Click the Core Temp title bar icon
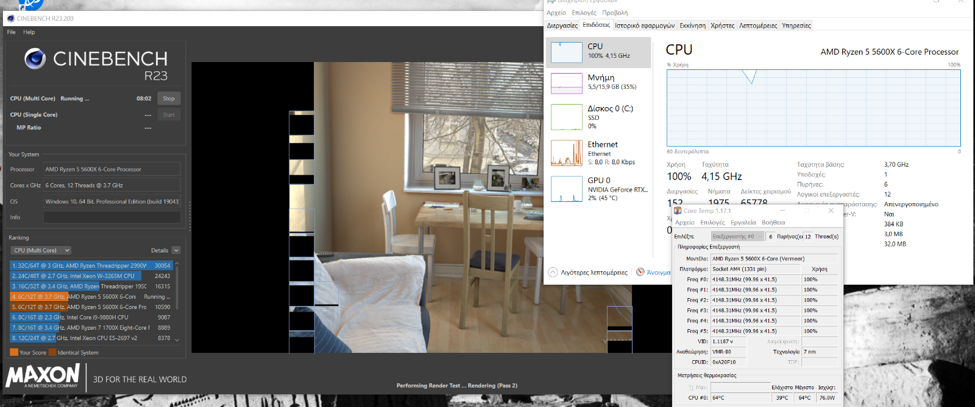975x407 pixels. point(678,210)
